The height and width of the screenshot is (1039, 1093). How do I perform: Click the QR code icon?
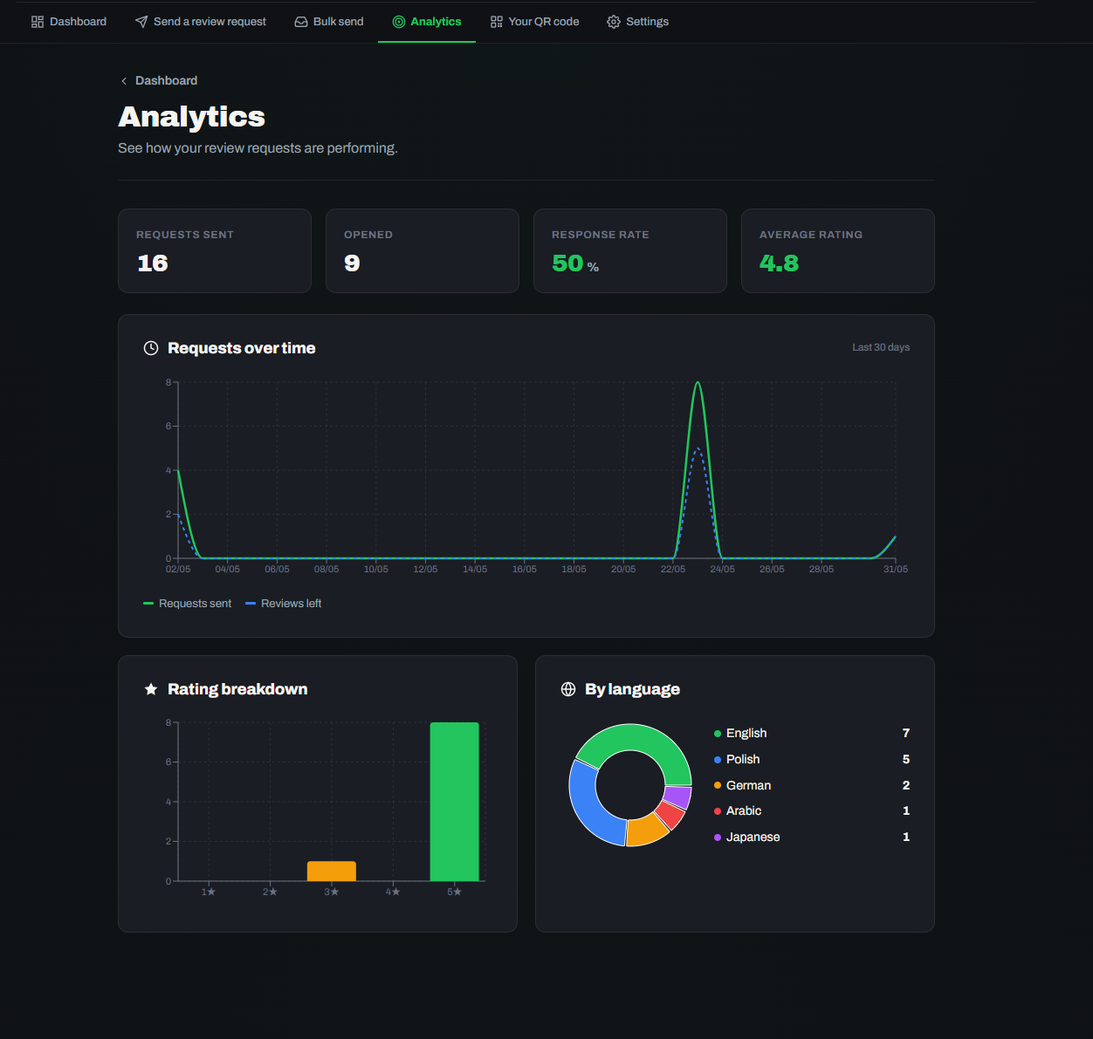pyautogui.click(x=497, y=22)
